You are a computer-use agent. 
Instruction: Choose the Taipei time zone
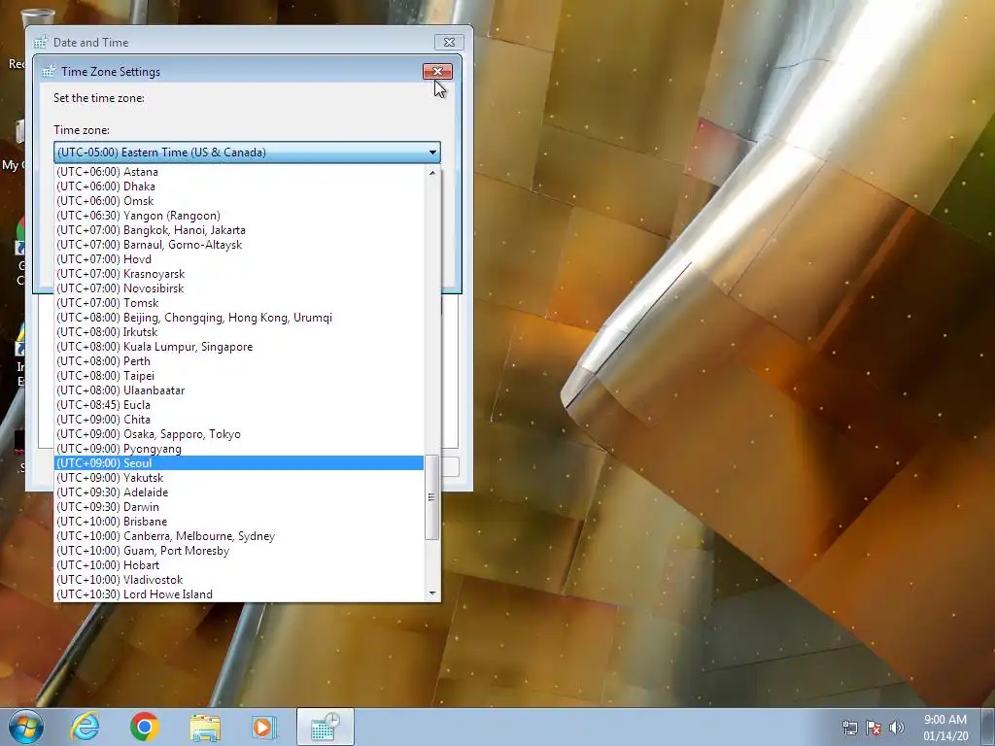[239, 376]
